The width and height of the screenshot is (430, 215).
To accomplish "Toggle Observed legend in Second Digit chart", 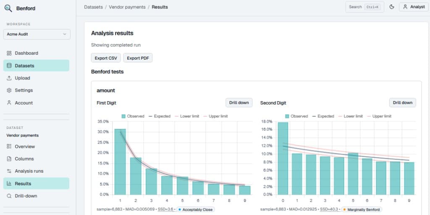I will click(x=296, y=116).
